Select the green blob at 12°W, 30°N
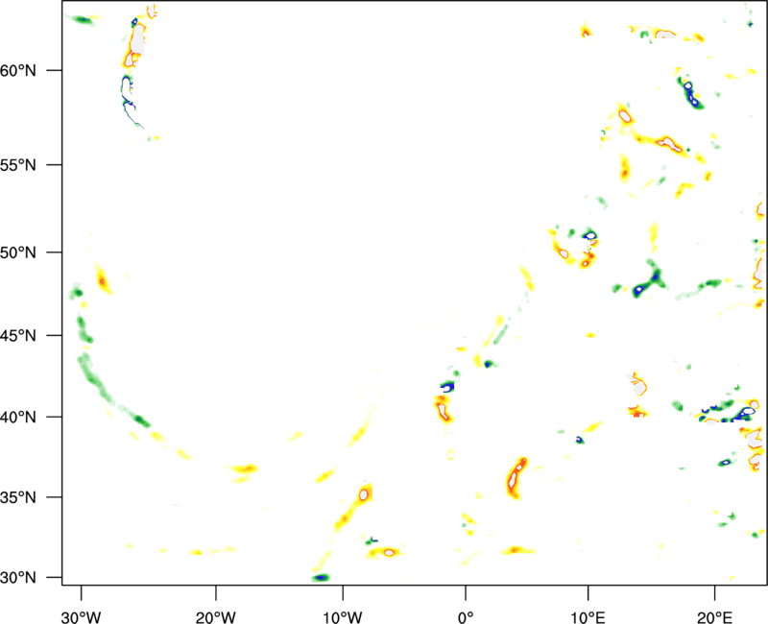This screenshot has width=768, height=624. [x=321, y=577]
